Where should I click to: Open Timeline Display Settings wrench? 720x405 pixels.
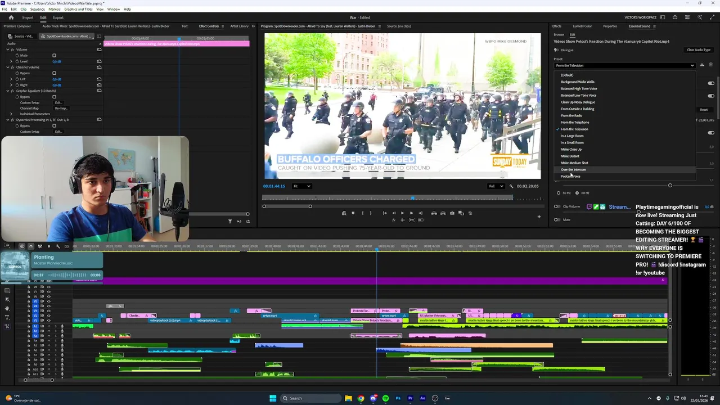pos(57,246)
